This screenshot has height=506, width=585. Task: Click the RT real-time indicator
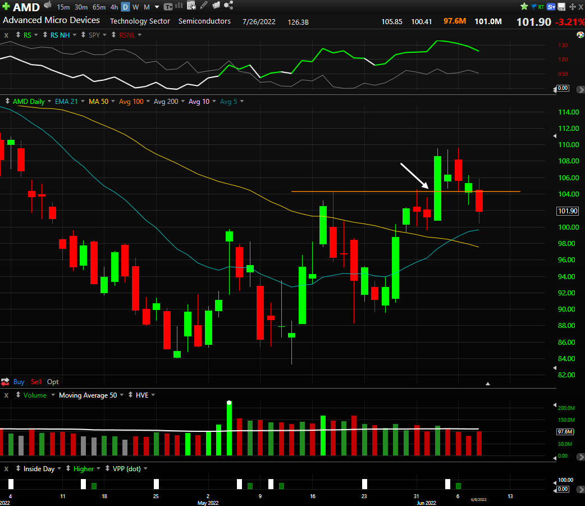tap(541, 7)
